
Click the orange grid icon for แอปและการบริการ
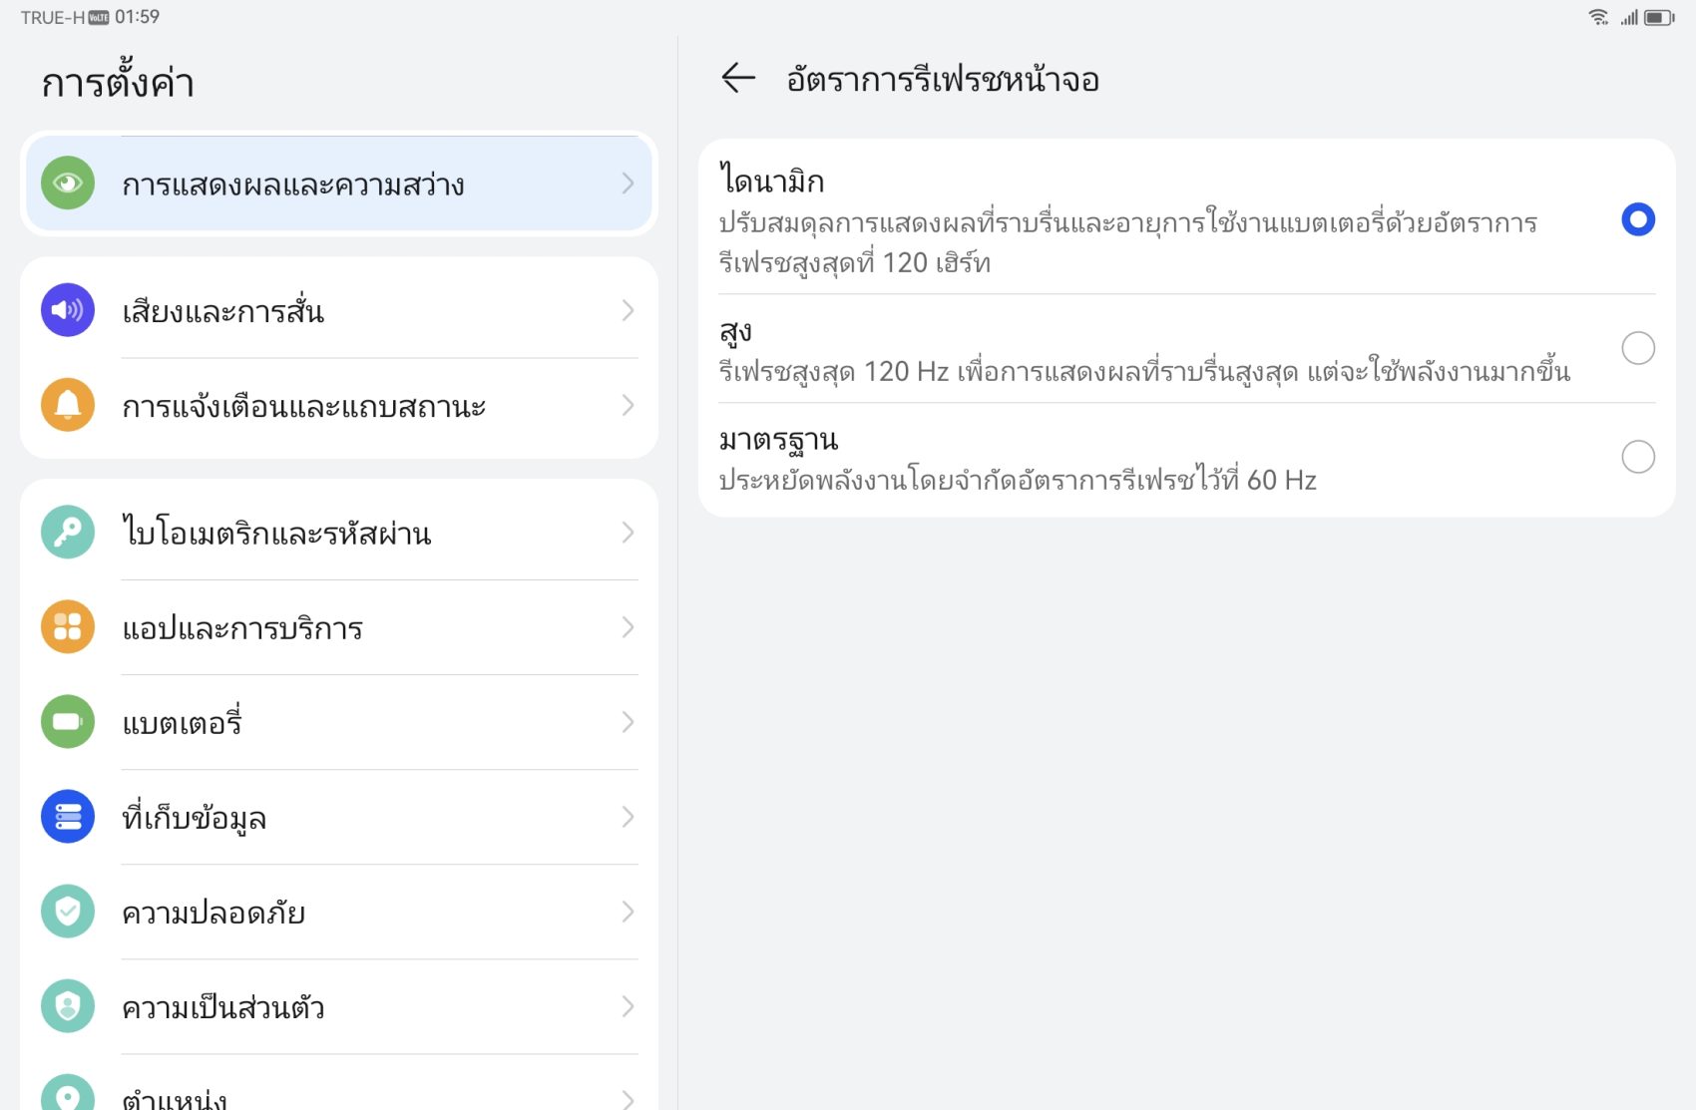point(68,626)
